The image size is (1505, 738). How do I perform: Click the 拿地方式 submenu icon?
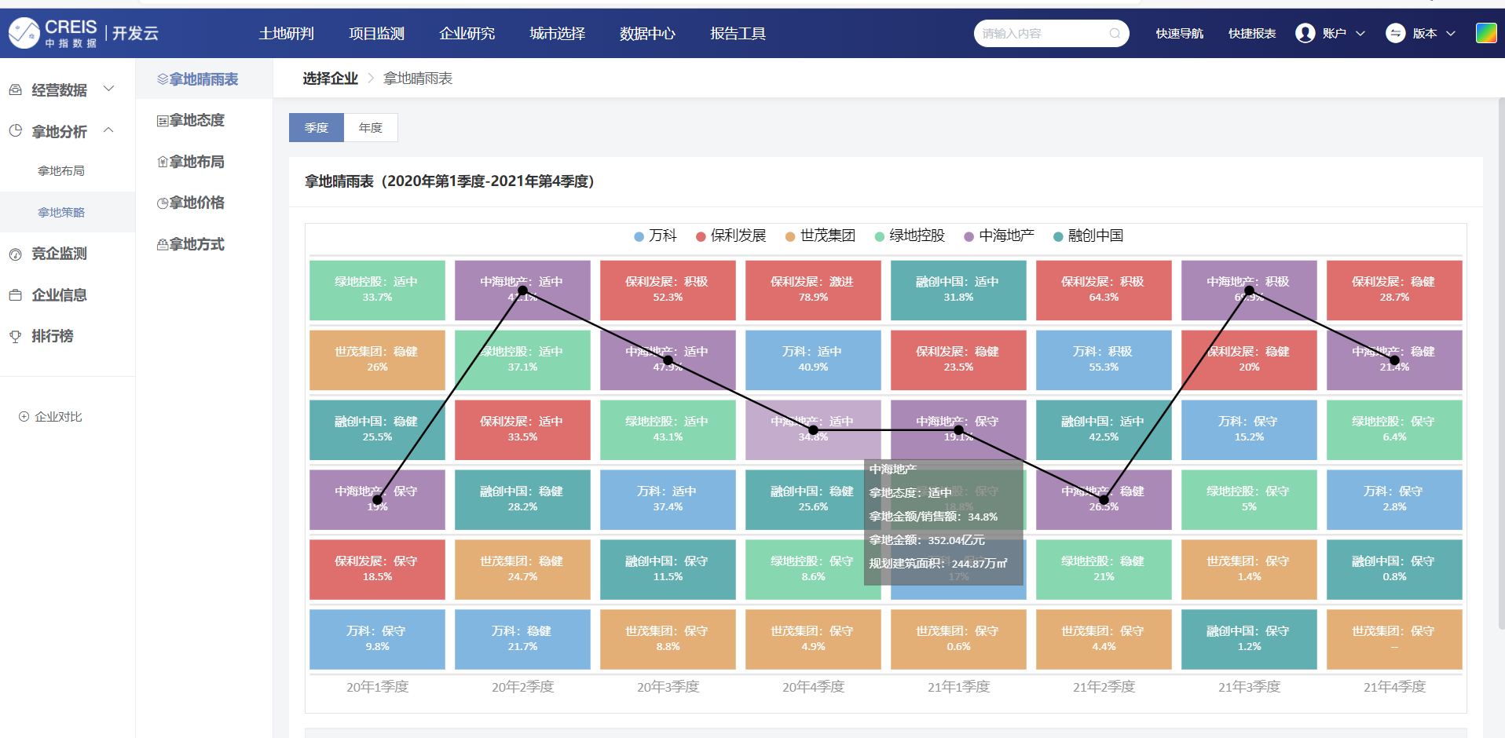163,244
